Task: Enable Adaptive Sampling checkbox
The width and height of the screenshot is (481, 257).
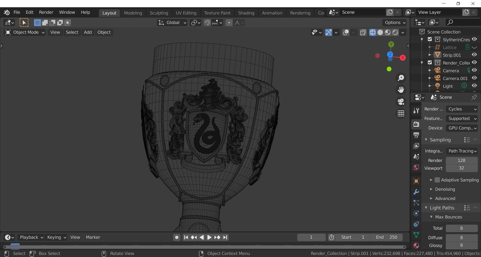Action: click(x=437, y=180)
